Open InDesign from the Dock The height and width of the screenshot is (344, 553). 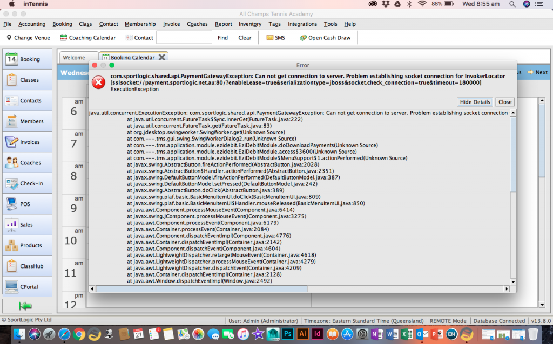pos(318,334)
